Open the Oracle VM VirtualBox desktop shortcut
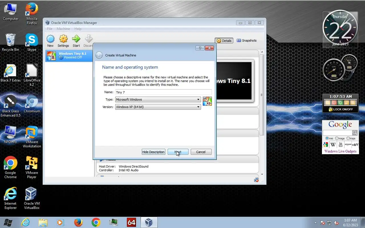Viewport: 365px width, 228px height. coord(32,199)
